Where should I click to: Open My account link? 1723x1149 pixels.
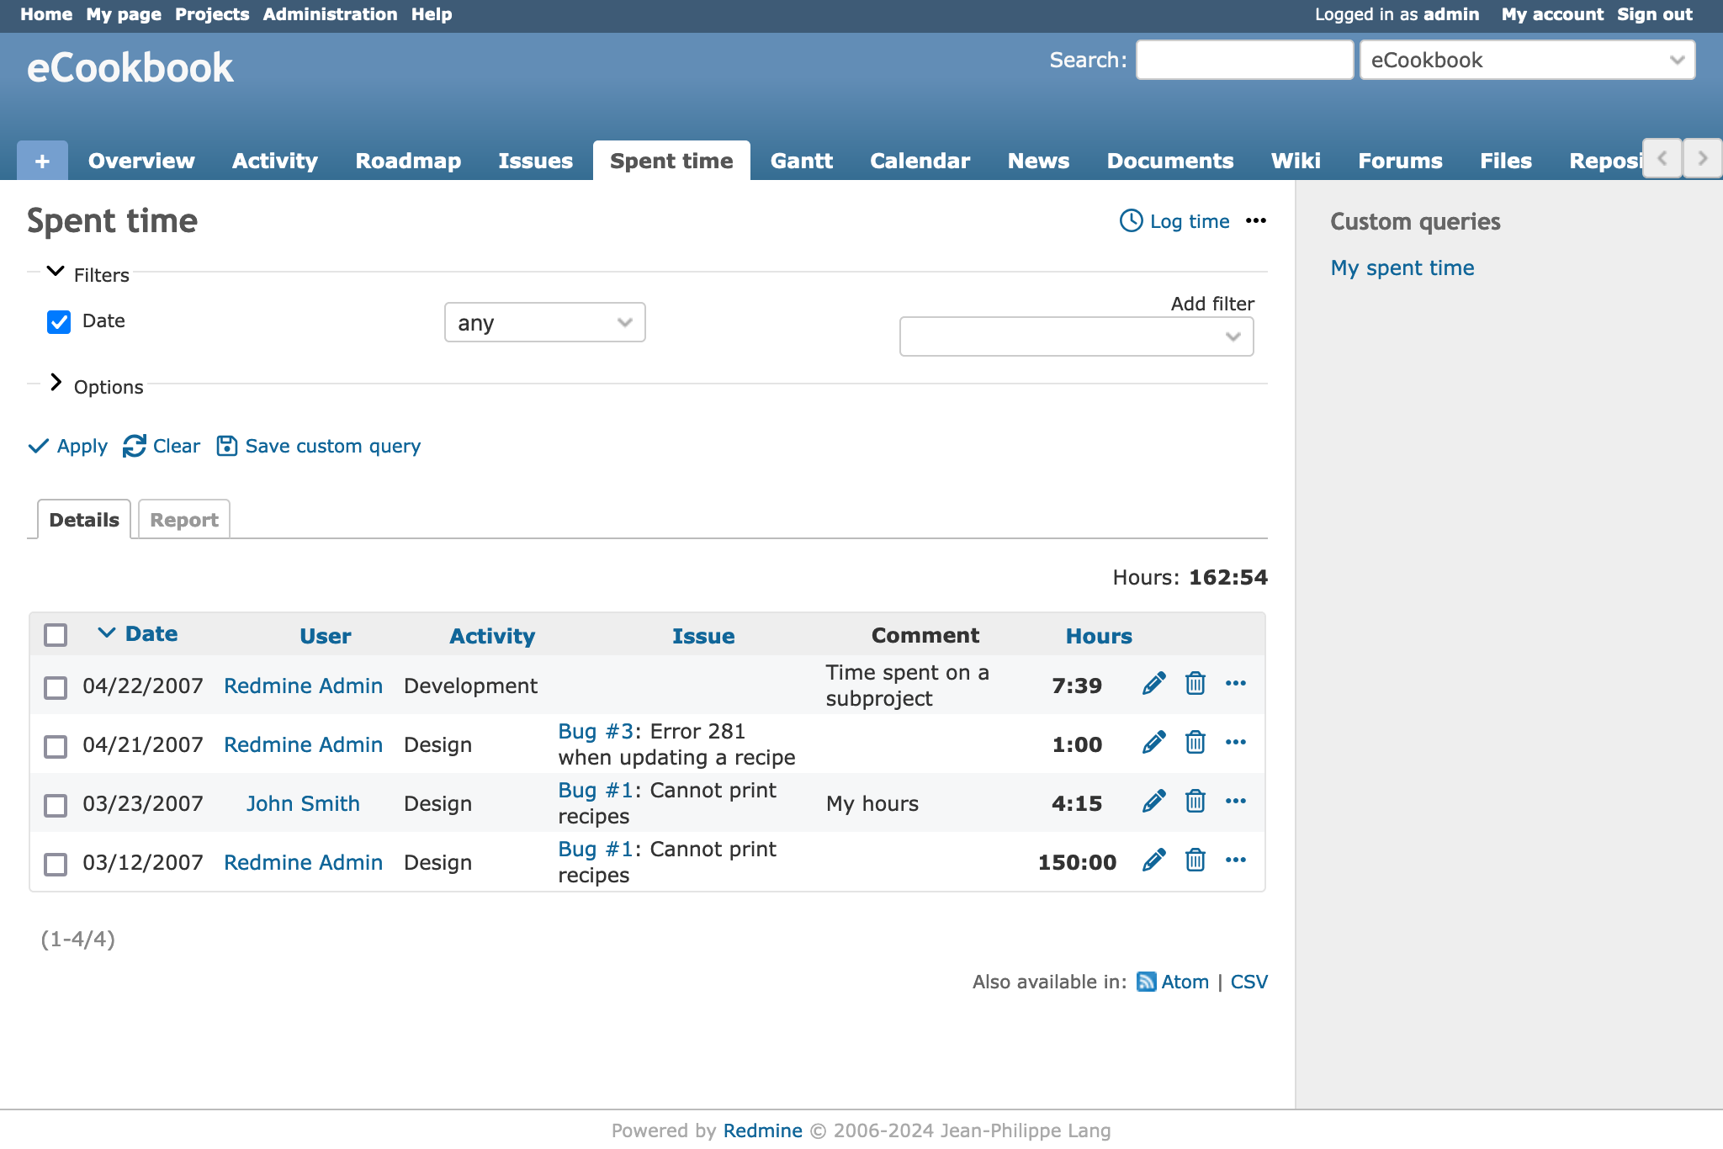click(x=1552, y=14)
